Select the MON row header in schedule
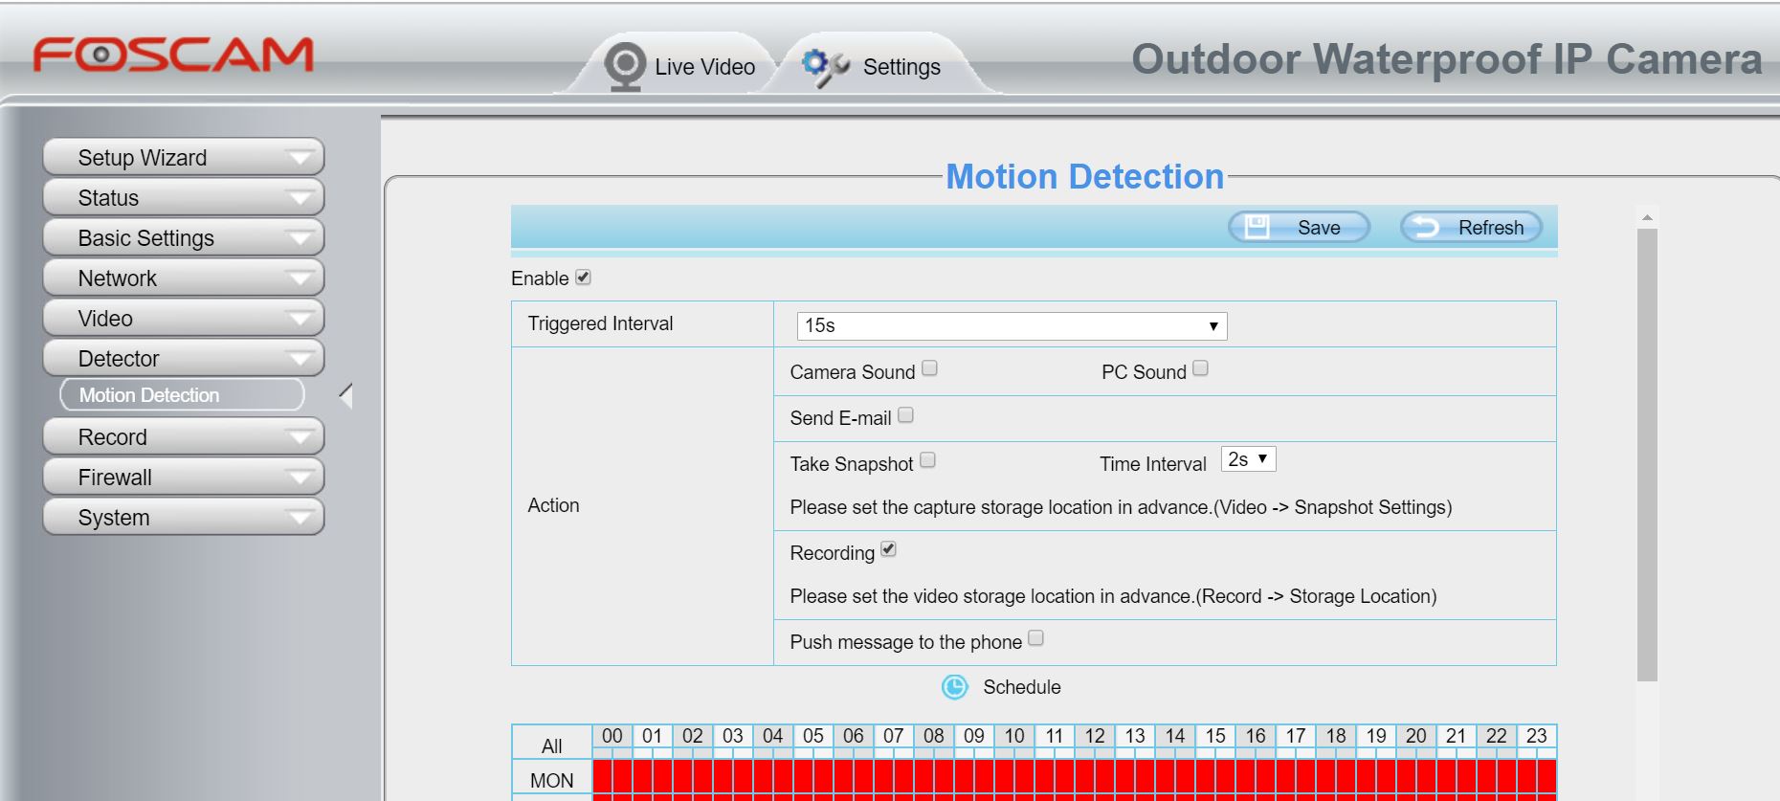Image resolution: width=1780 pixels, height=801 pixels. pos(552,780)
